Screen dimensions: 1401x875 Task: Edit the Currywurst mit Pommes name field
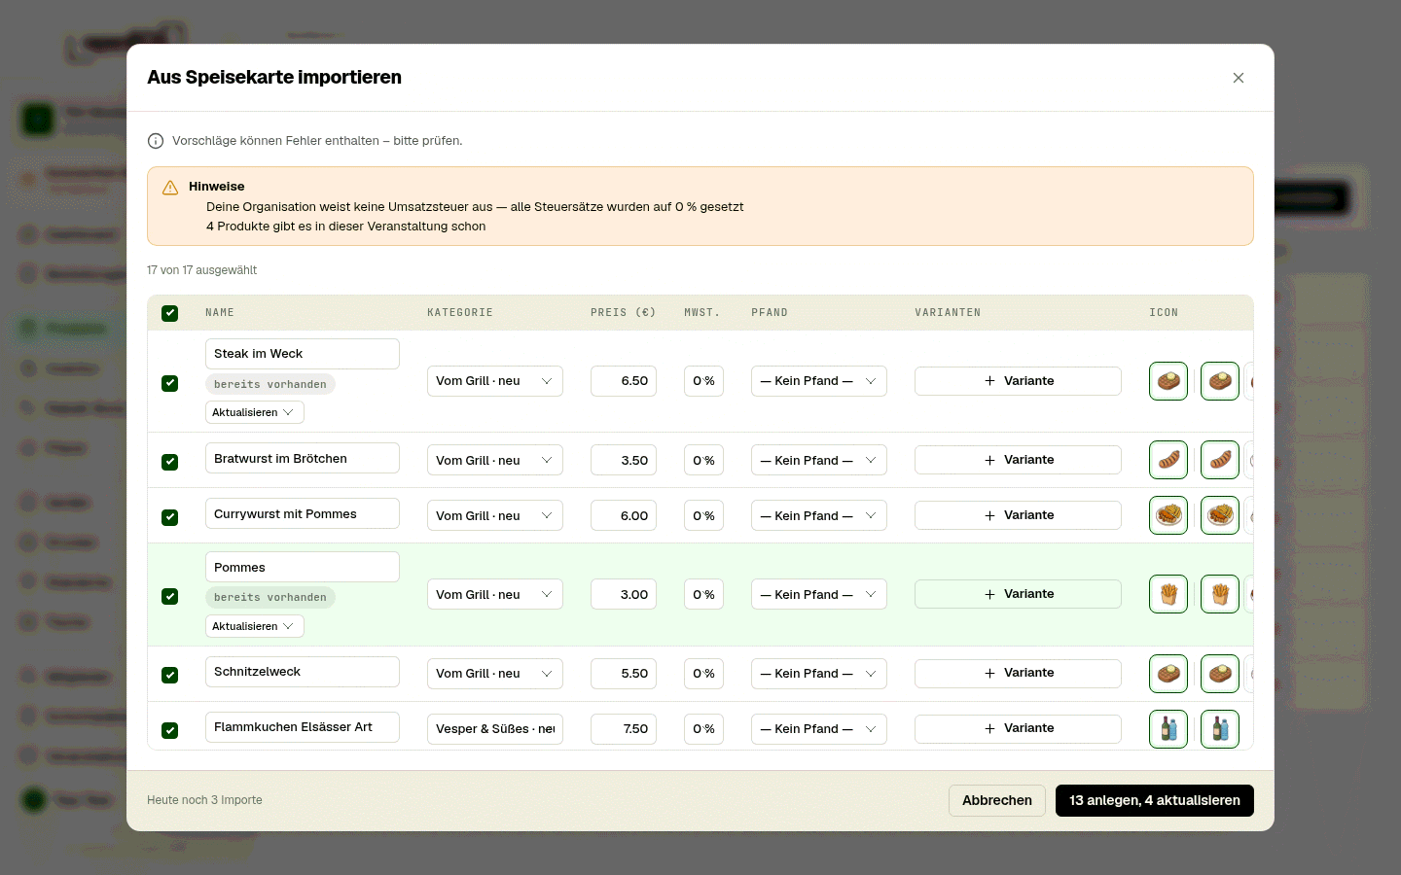click(x=303, y=513)
